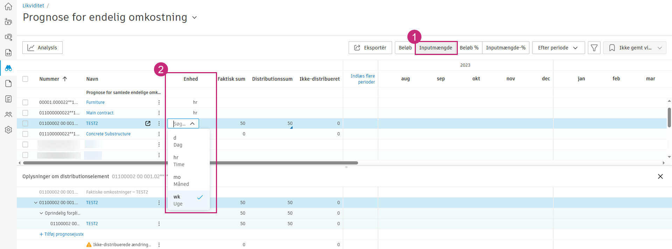672x249 pixels.
Task: Open TEST2 link in bottom detail row
Action: (x=92, y=223)
